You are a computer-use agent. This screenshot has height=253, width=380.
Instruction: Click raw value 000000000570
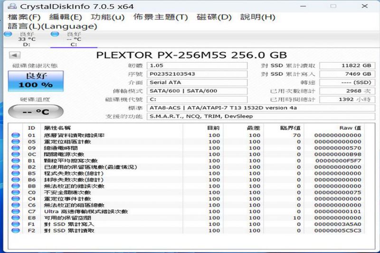[338, 148]
